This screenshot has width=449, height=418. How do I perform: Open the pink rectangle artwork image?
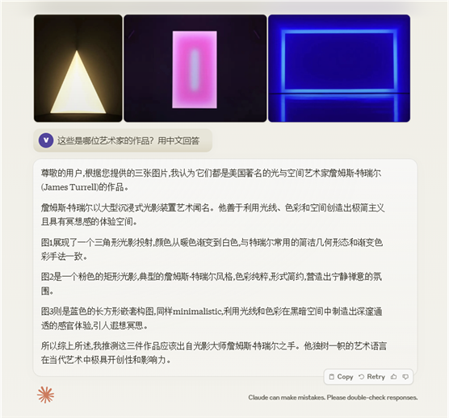(195, 69)
